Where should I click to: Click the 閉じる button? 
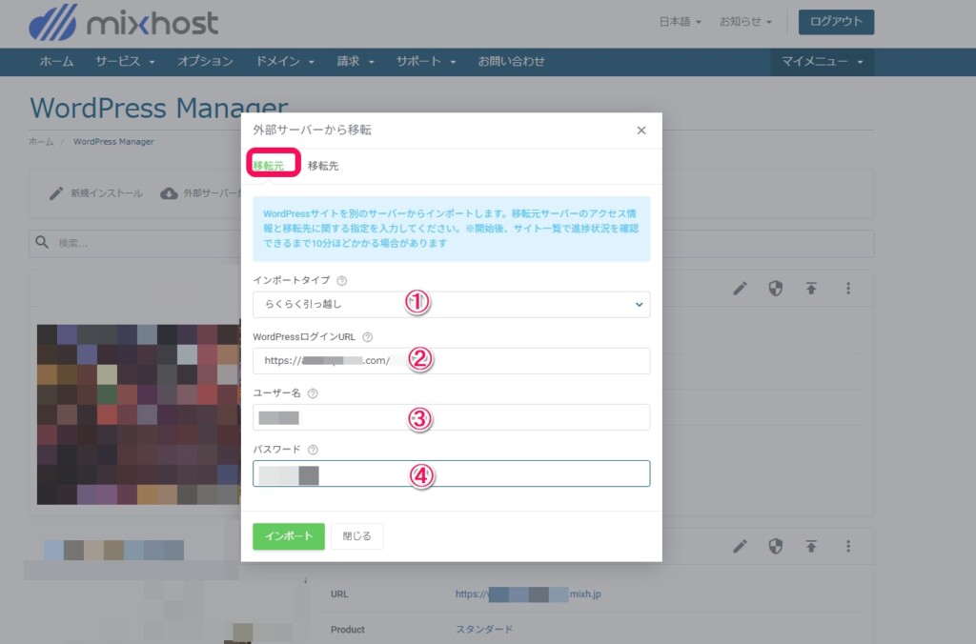(x=356, y=535)
